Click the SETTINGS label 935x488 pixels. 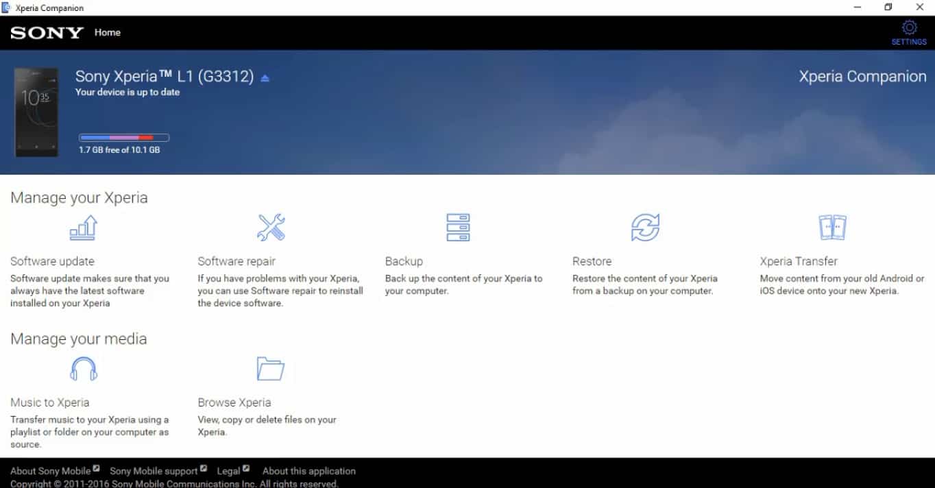click(909, 42)
